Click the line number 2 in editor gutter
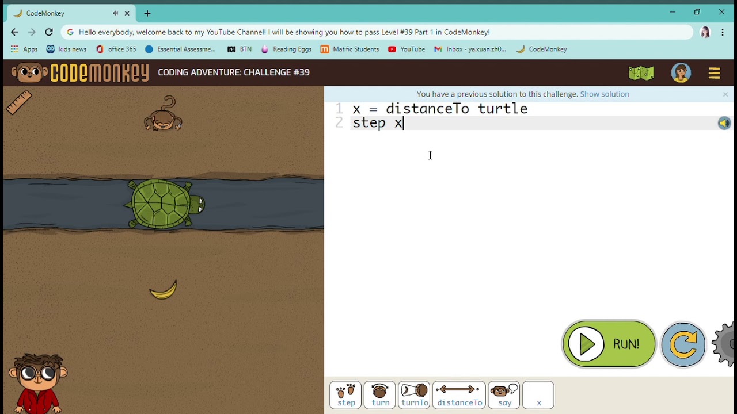The height and width of the screenshot is (414, 737). [x=339, y=123]
